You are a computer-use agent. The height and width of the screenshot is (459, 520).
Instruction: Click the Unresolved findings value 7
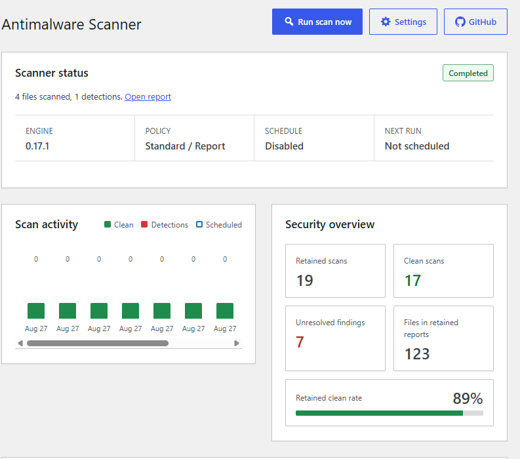[x=300, y=342]
